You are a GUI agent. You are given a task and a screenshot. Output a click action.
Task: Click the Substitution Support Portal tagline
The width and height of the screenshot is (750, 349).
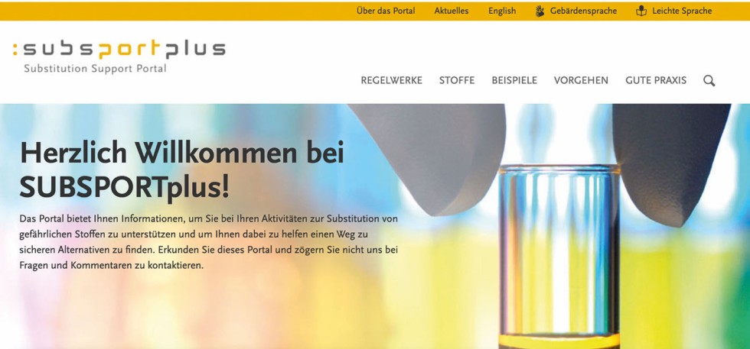95,69
